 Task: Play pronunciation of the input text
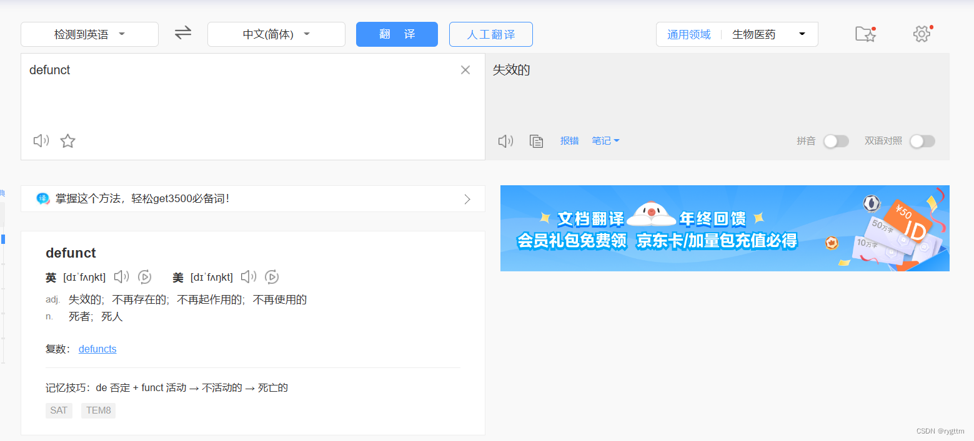41,140
